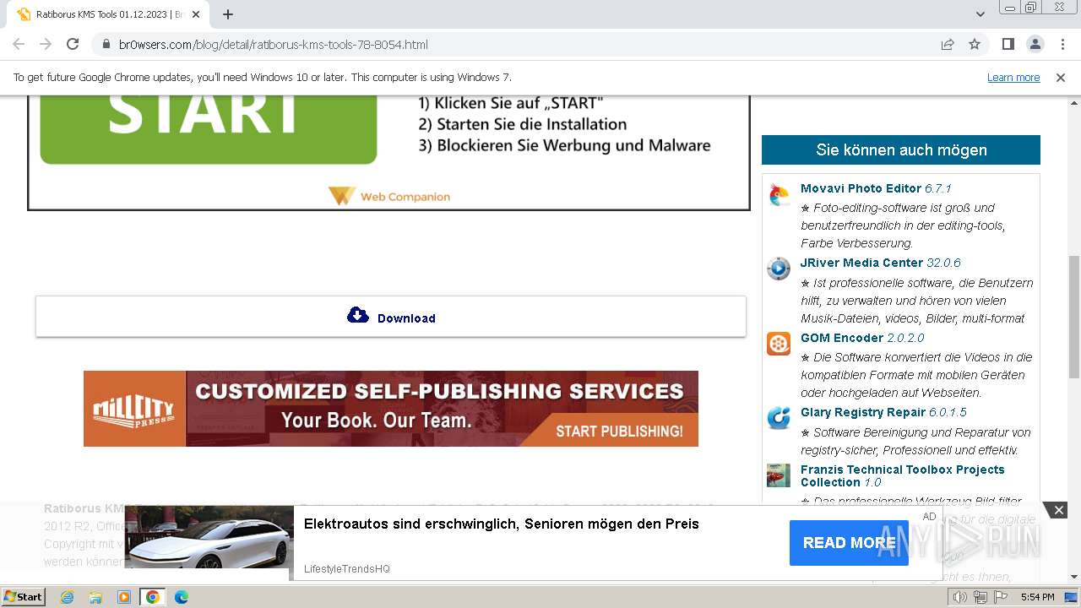
Task: Click the network tray icon
Action: 981,597
